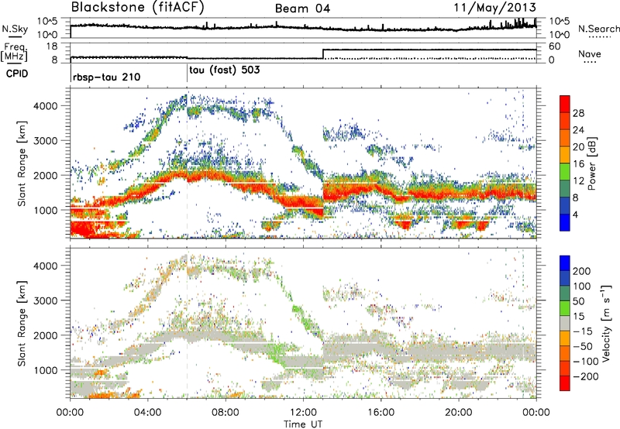This screenshot has height=429, width=620.
Task: Click 'Slant Range [km]' label of the power panel
Action: (x=22, y=163)
